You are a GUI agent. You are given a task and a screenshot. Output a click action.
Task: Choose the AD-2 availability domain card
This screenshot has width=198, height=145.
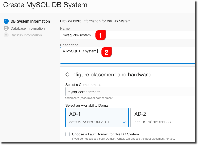[162, 117]
